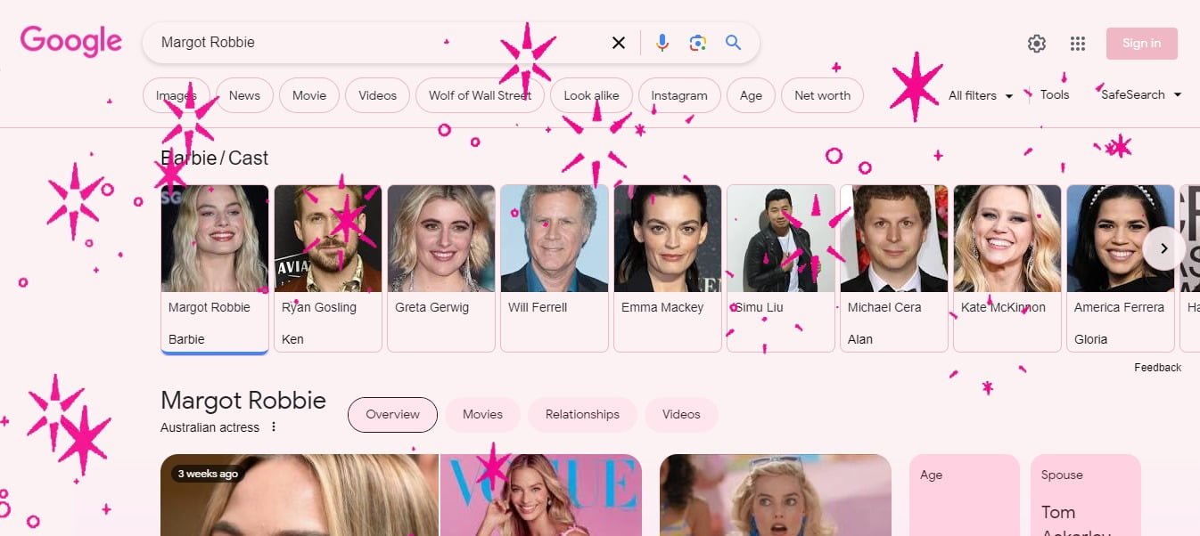Start voice search with microphone icon
This screenshot has height=536, width=1200.
click(662, 43)
